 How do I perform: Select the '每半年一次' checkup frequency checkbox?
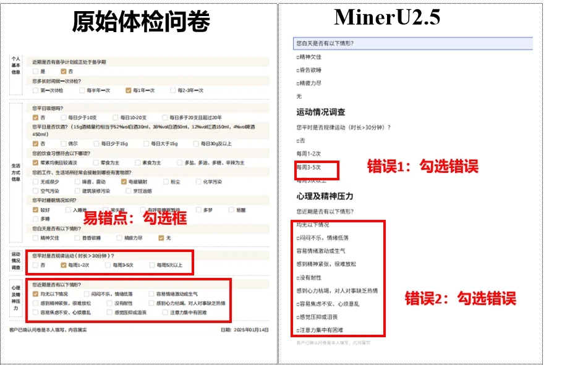[x=81, y=90]
